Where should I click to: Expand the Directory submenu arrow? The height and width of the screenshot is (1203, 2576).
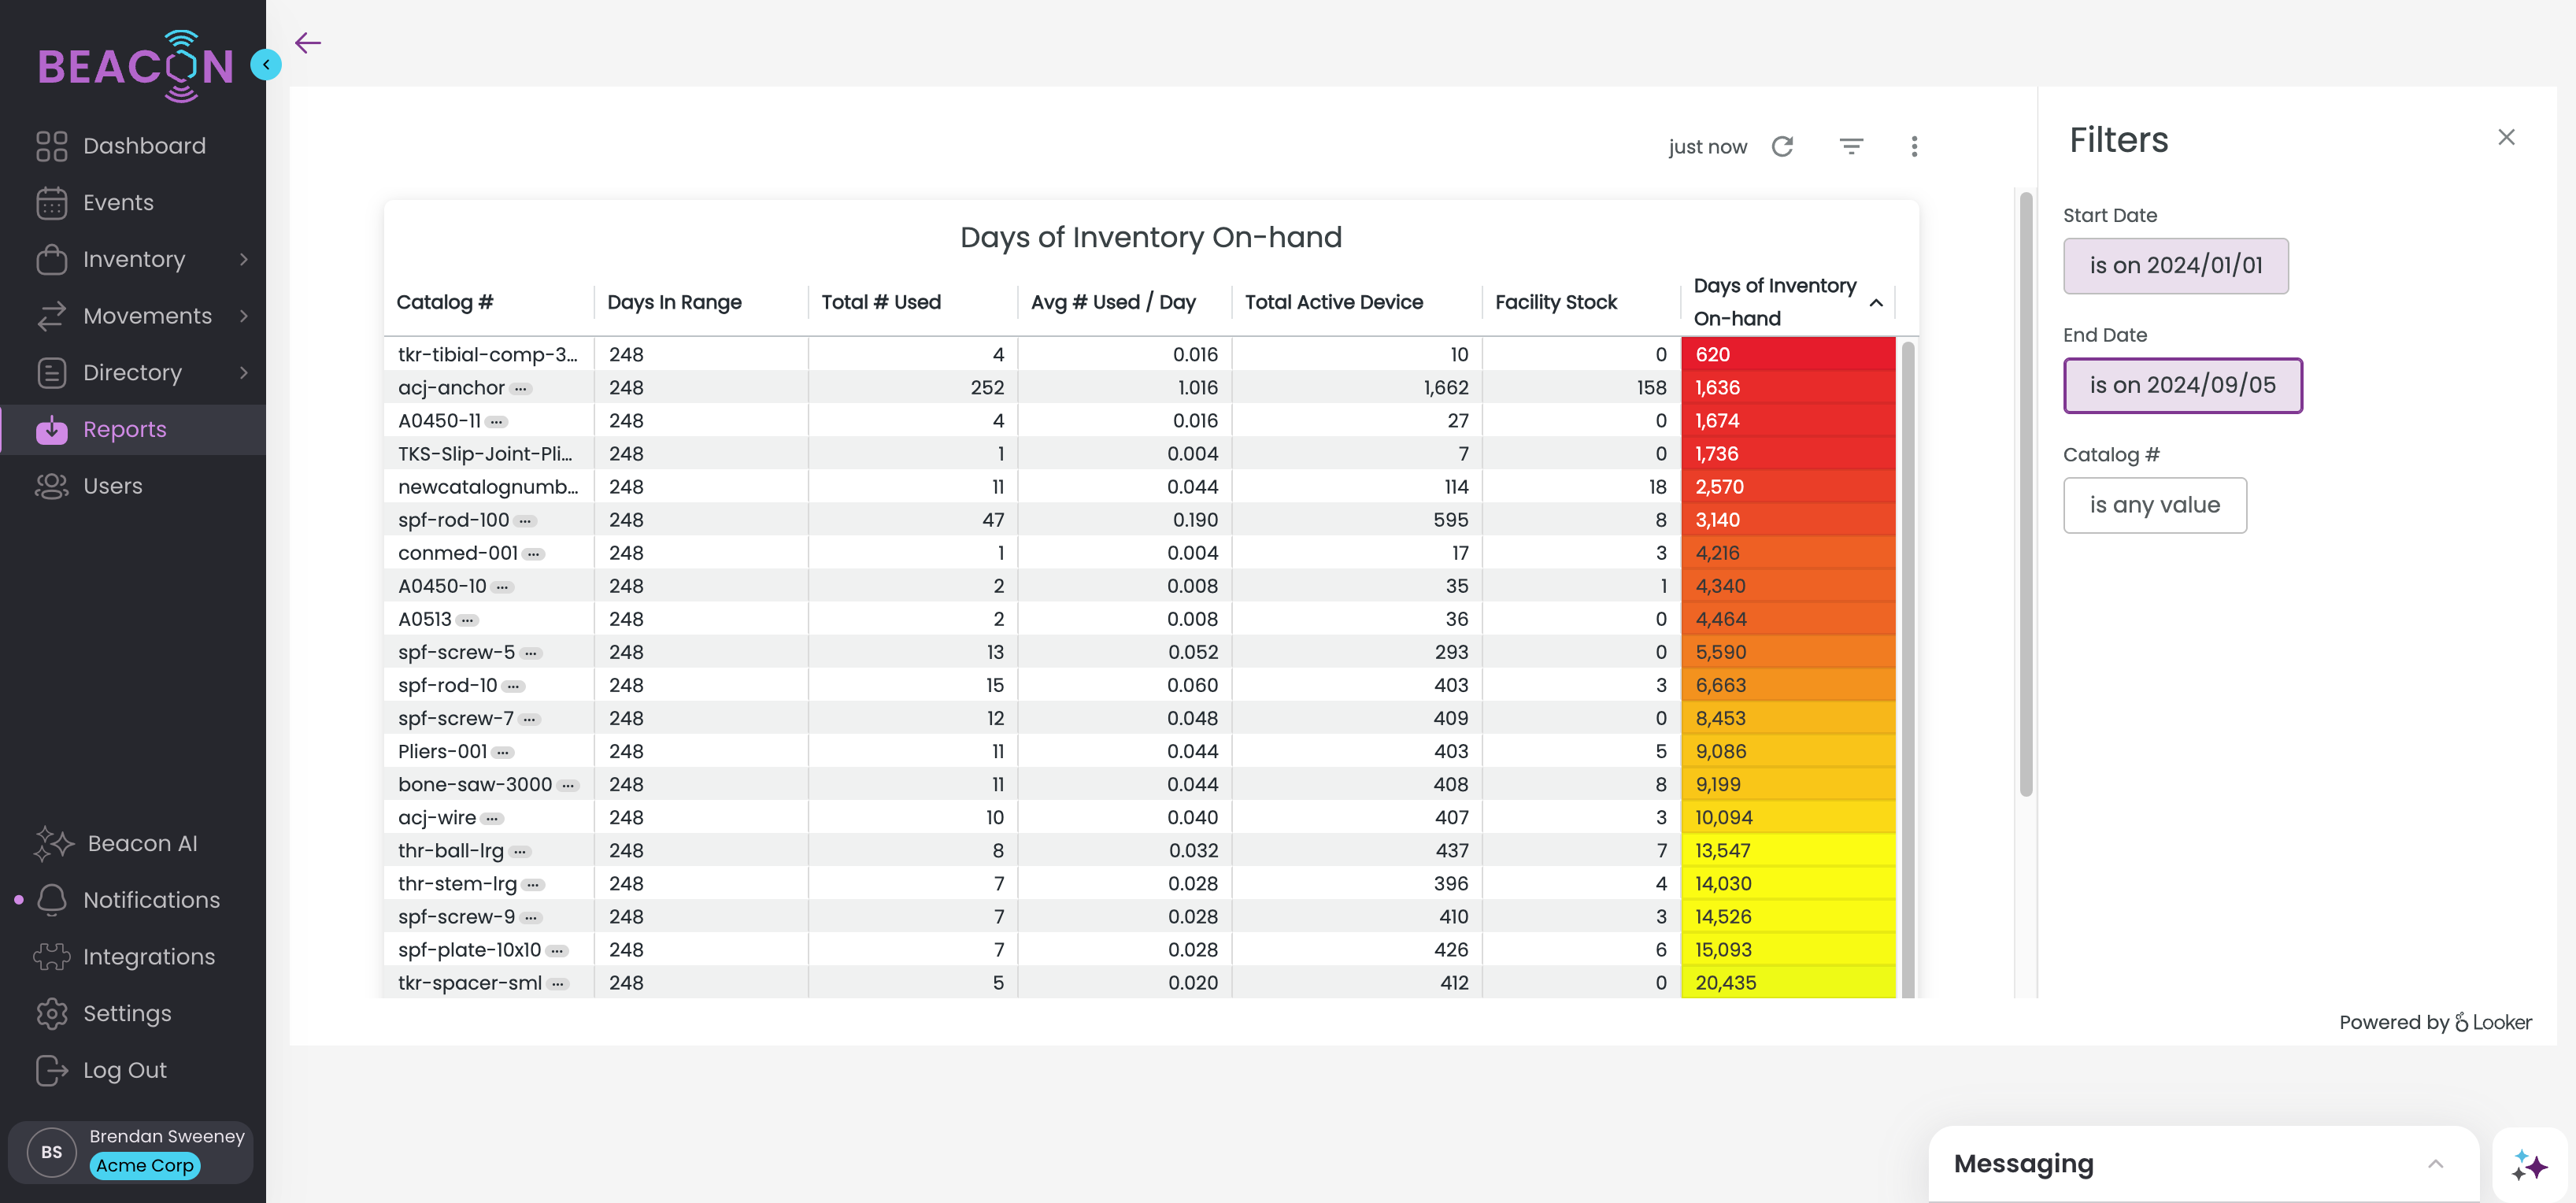(244, 373)
